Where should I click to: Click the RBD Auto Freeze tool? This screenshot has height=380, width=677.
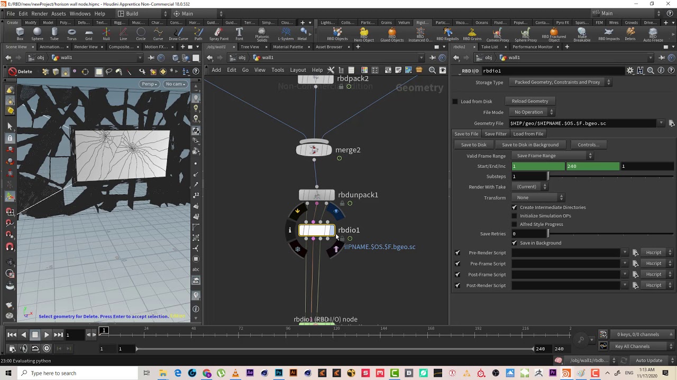click(x=653, y=35)
